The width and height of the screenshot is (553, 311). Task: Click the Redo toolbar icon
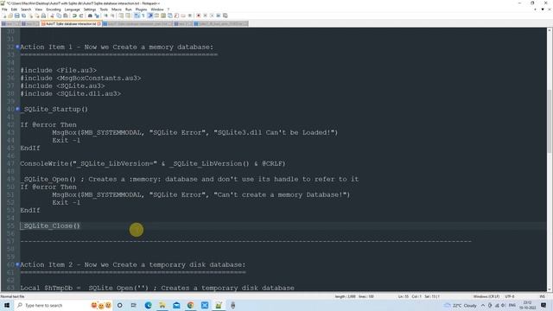(81, 16)
